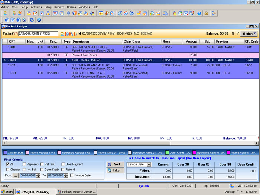Click the building with magnifier toolbar icon
Image resolution: width=260 pixels, height=195 pixels.
[x=165, y=13]
